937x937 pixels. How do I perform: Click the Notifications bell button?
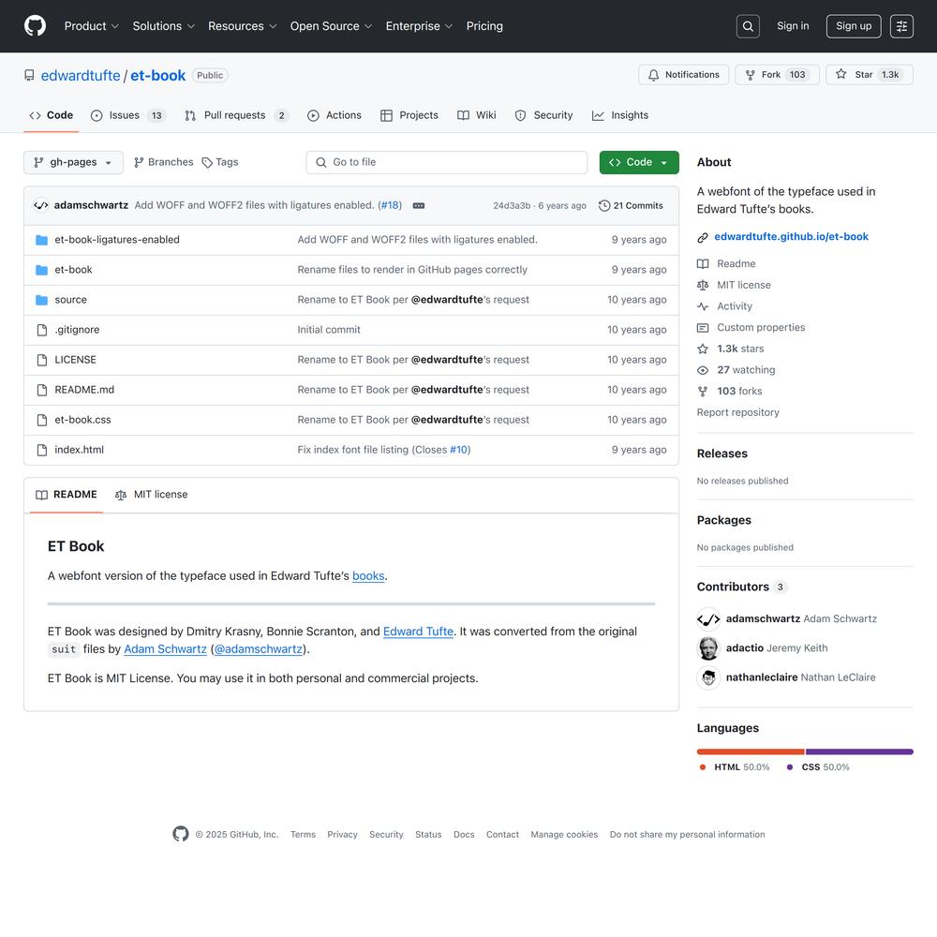[683, 75]
